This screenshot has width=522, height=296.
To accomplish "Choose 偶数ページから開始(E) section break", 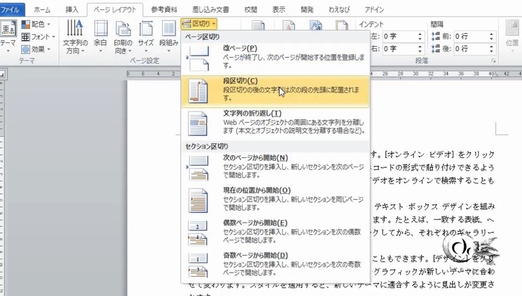I will click(275, 233).
